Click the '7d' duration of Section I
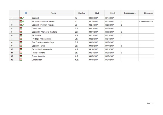 tap(76, 18)
